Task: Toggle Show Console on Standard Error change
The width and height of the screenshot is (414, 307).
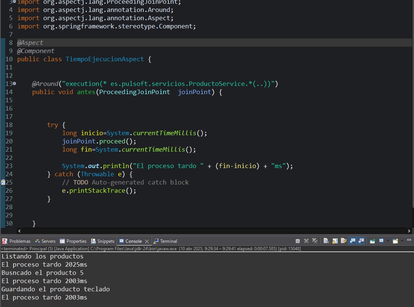Action: [361, 241]
